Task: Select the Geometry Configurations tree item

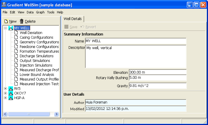Action: [x=39, y=42]
